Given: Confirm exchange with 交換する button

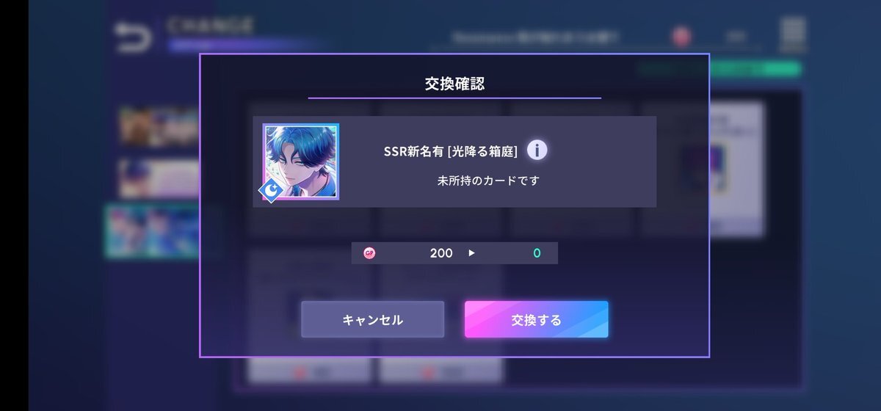Looking at the screenshot, I should click(536, 319).
